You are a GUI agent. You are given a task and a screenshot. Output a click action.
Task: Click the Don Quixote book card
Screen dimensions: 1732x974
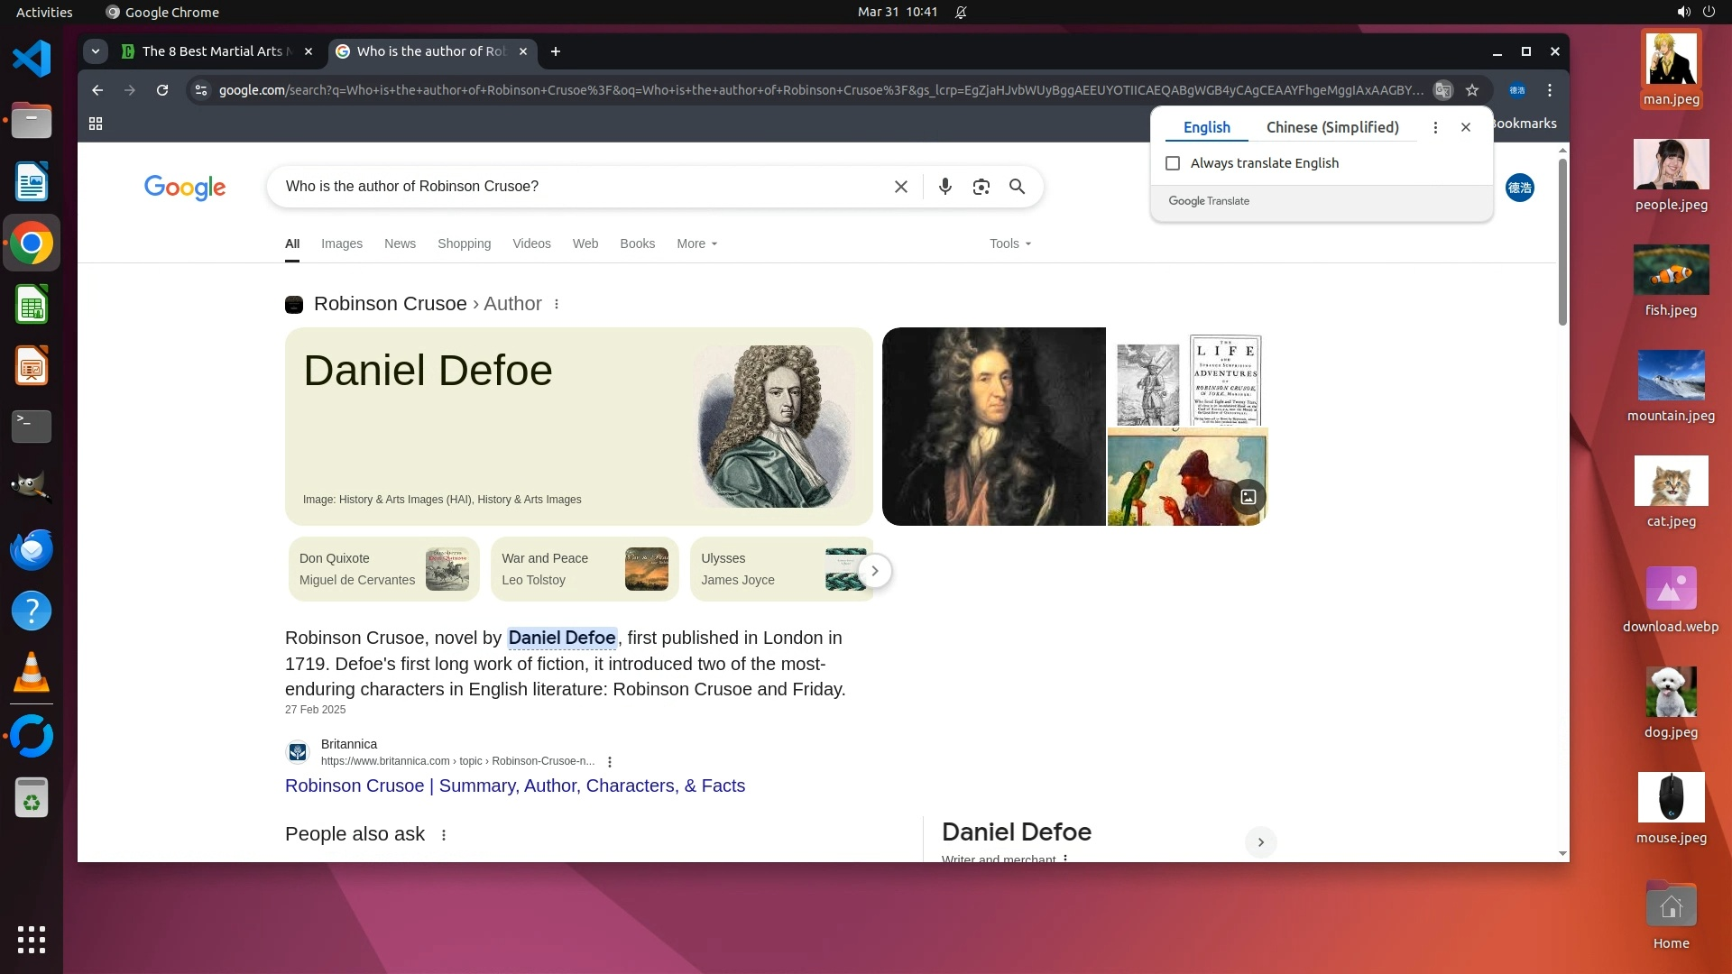coord(383,569)
